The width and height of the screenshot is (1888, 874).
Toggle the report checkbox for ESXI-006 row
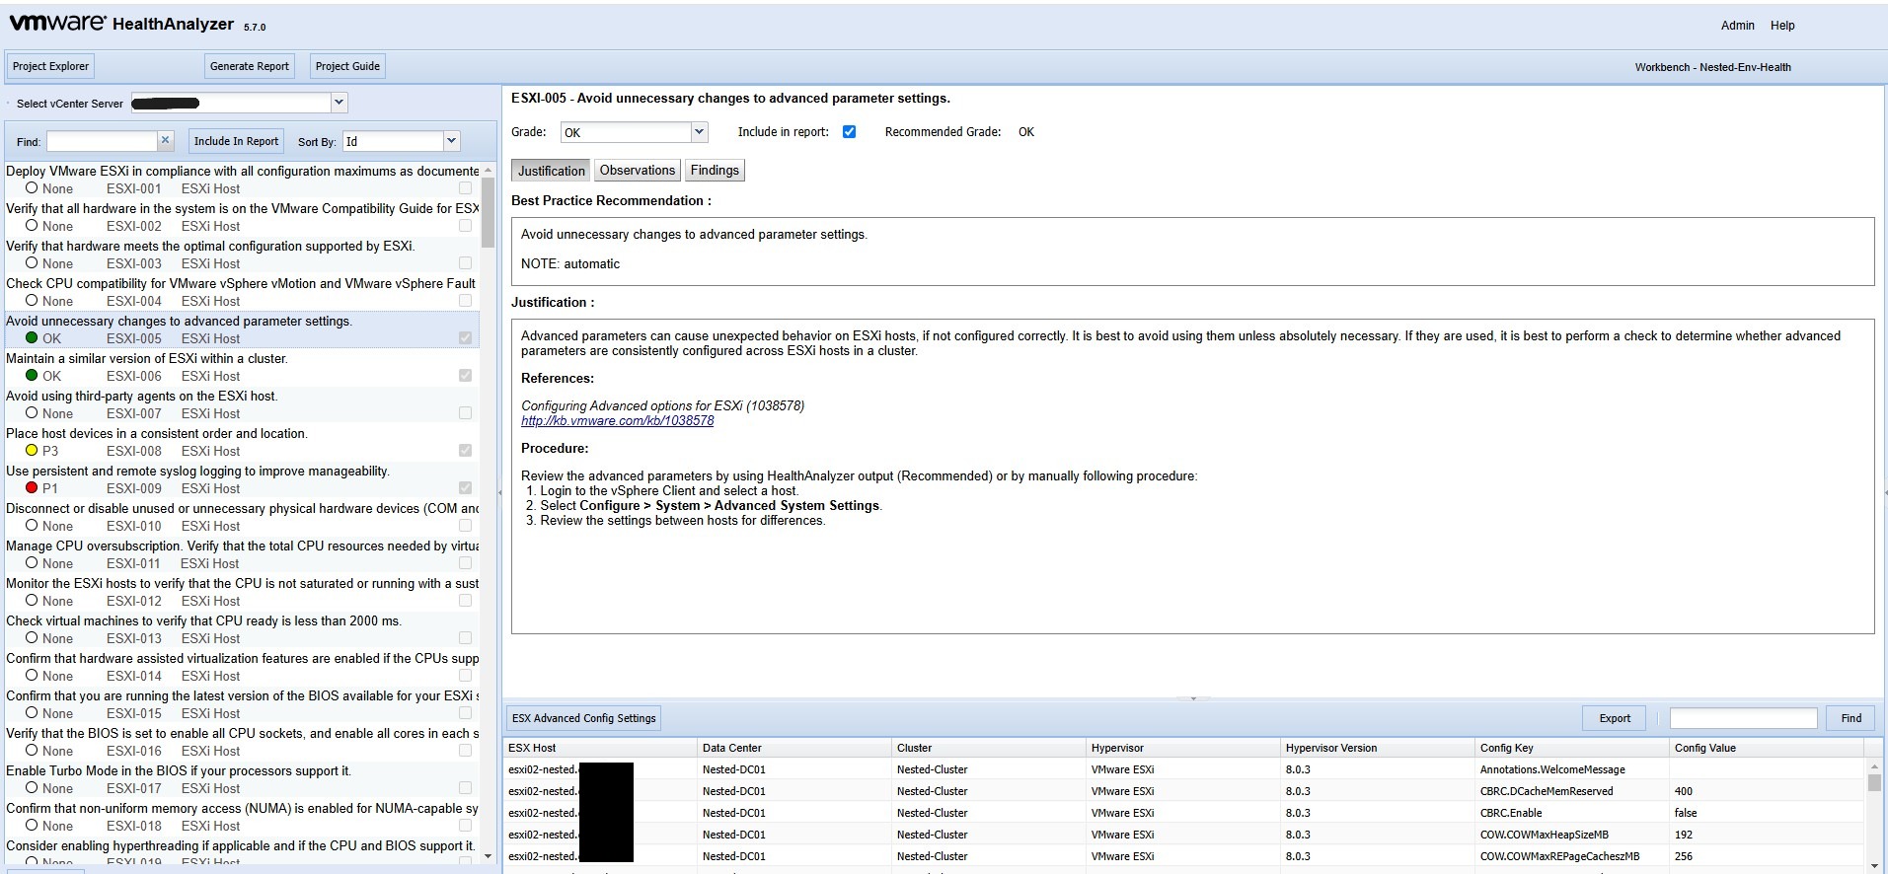(465, 376)
